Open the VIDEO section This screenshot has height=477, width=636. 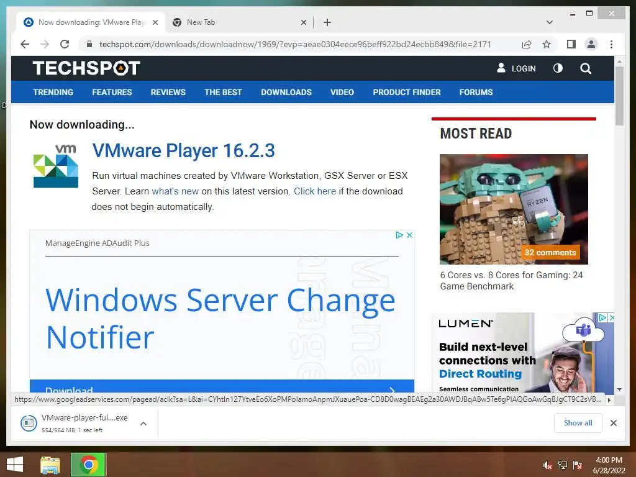click(342, 92)
